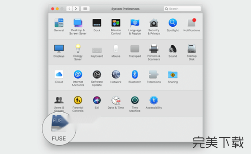This screenshot has height=154, width=251.
Task: Click the back navigation arrow
Action: 69,9
